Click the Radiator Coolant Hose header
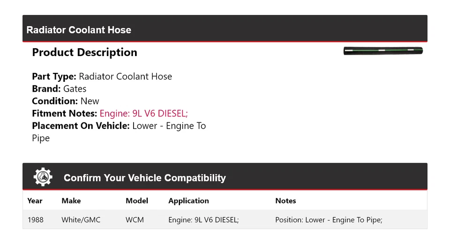Screen dimensions: 450x244 pyautogui.click(x=79, y=30)
